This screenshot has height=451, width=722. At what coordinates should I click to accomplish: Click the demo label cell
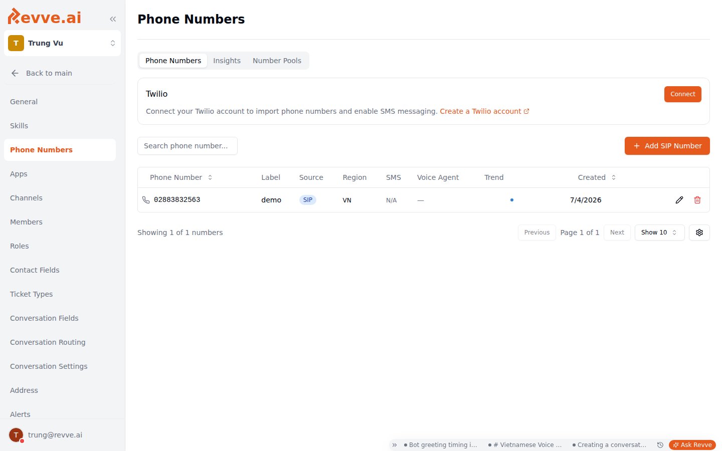click(271, 200)
